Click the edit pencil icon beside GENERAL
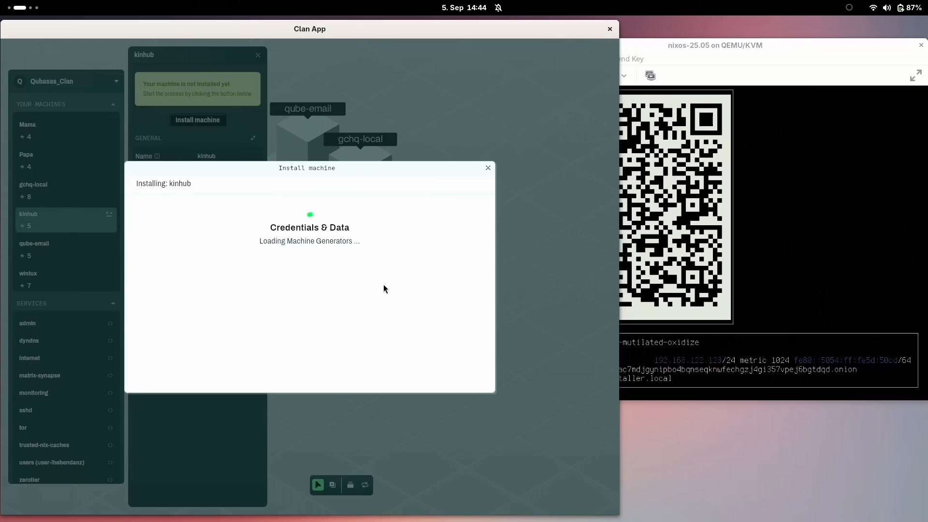 [x=253, y=138]
